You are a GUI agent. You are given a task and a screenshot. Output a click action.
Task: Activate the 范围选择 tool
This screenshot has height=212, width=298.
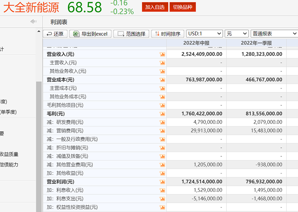click(131, 34)
